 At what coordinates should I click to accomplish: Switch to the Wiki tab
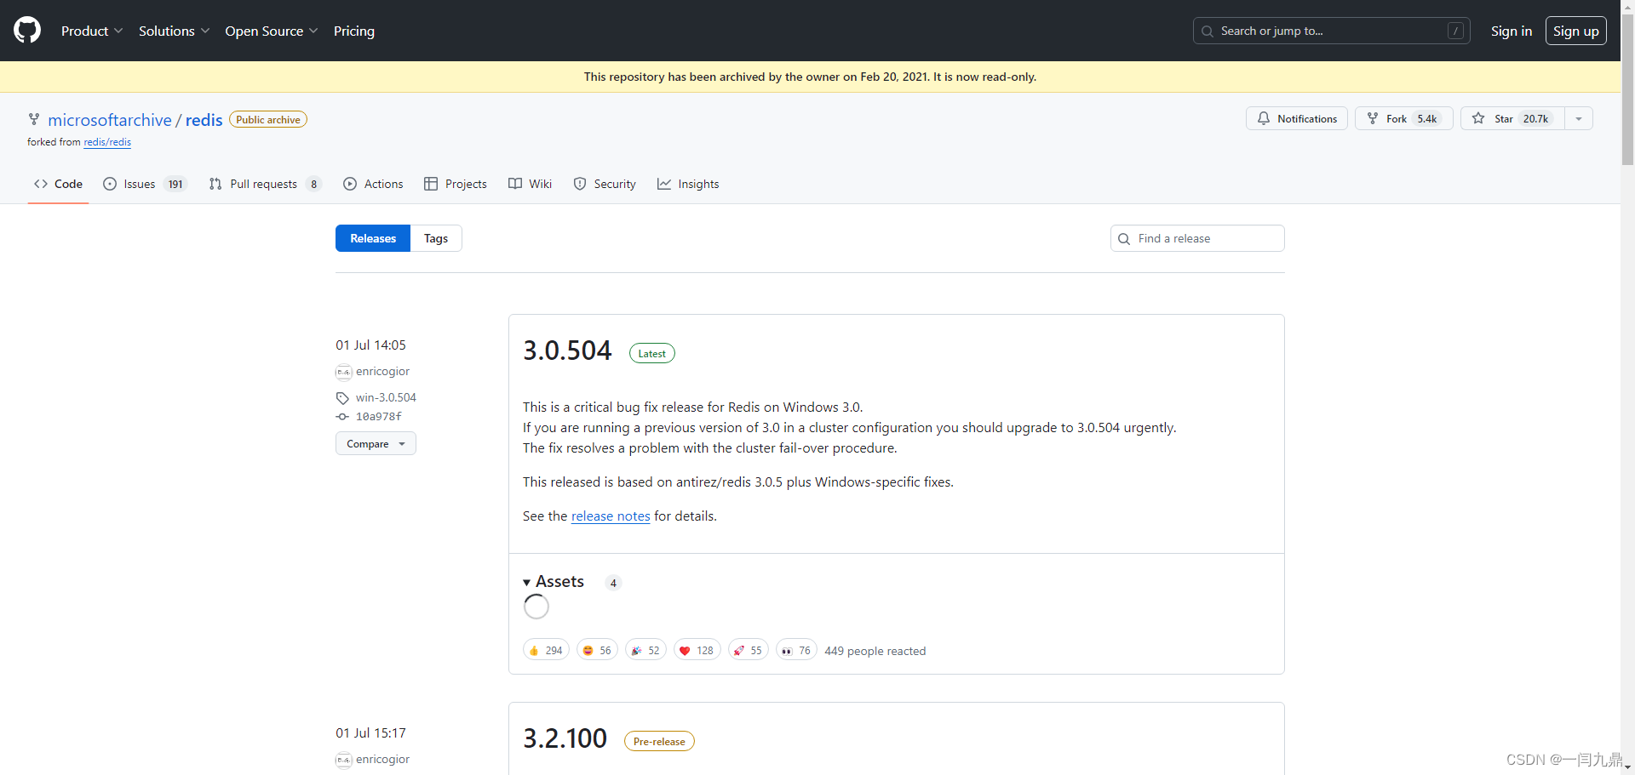tap(530, 184)
